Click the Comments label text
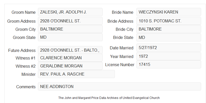 (x=26, y=87)
